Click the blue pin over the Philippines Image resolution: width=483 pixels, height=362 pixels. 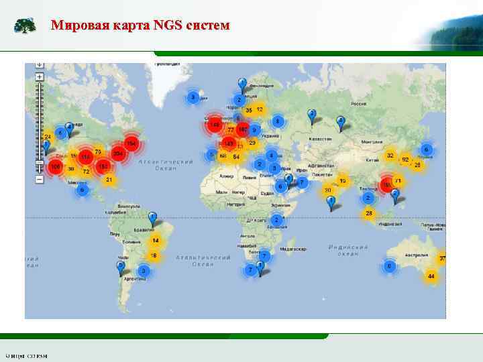pyautogui.click(x=395, y=196)
